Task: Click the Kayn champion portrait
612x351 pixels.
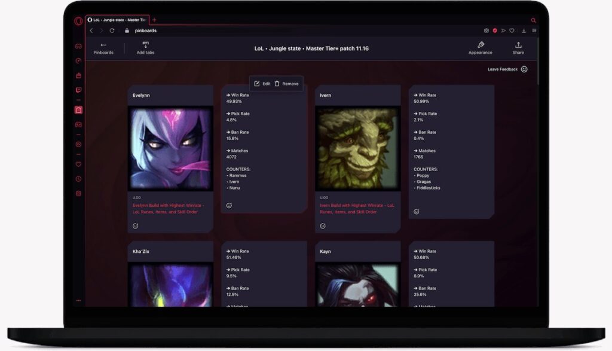Action: [x=358, y=284]
